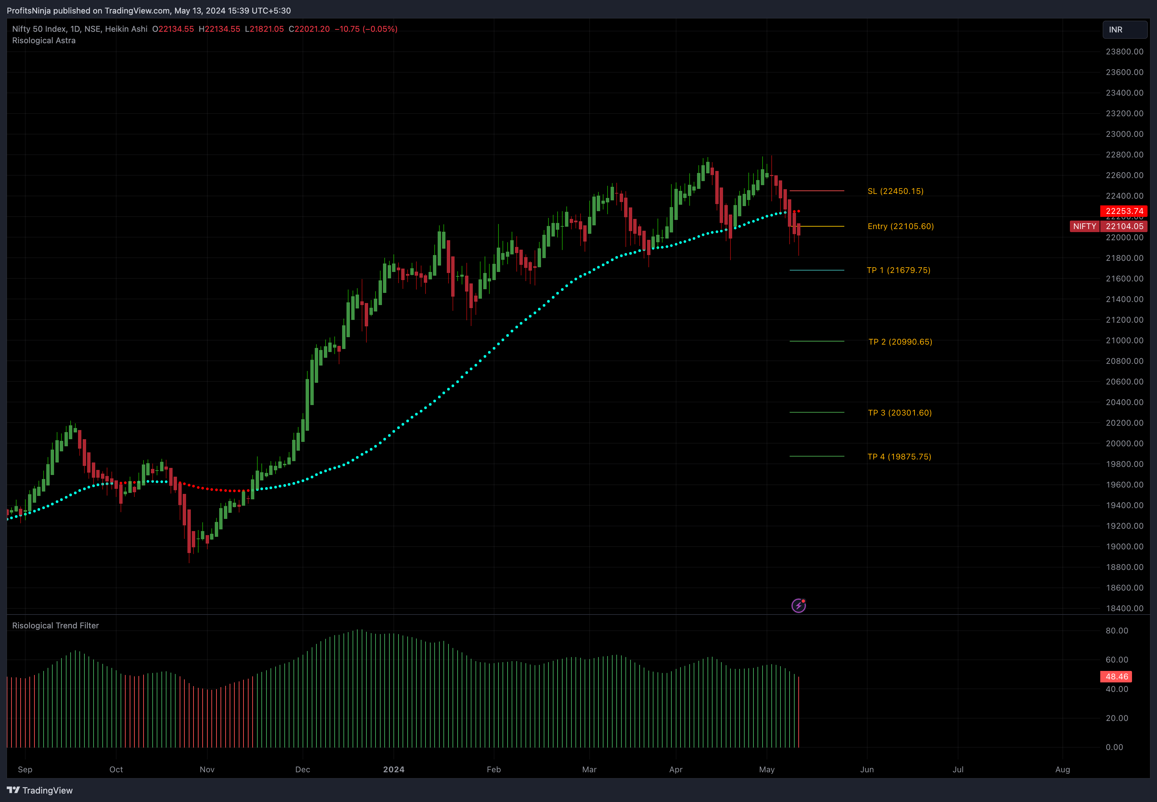The width and height of the screenshot is (1157, 802).
Task: Click the TP 3 (20301.60) label
Action: click(899, 412)
